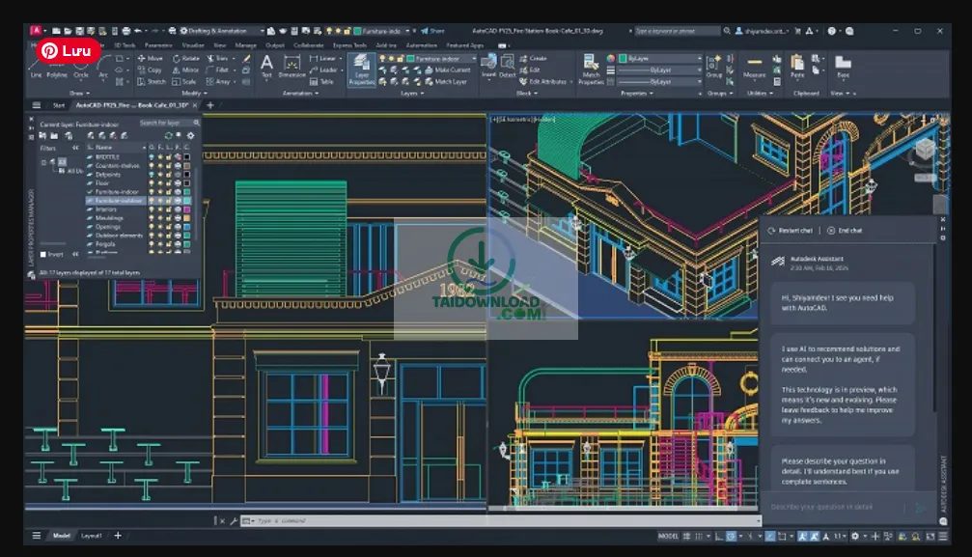Toggle visibility bulb of Floor layer

[x=152, y=182]
